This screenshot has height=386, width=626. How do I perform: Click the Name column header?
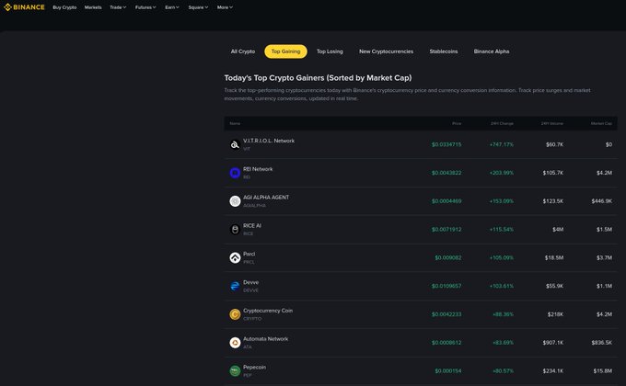tap(235, 123)
